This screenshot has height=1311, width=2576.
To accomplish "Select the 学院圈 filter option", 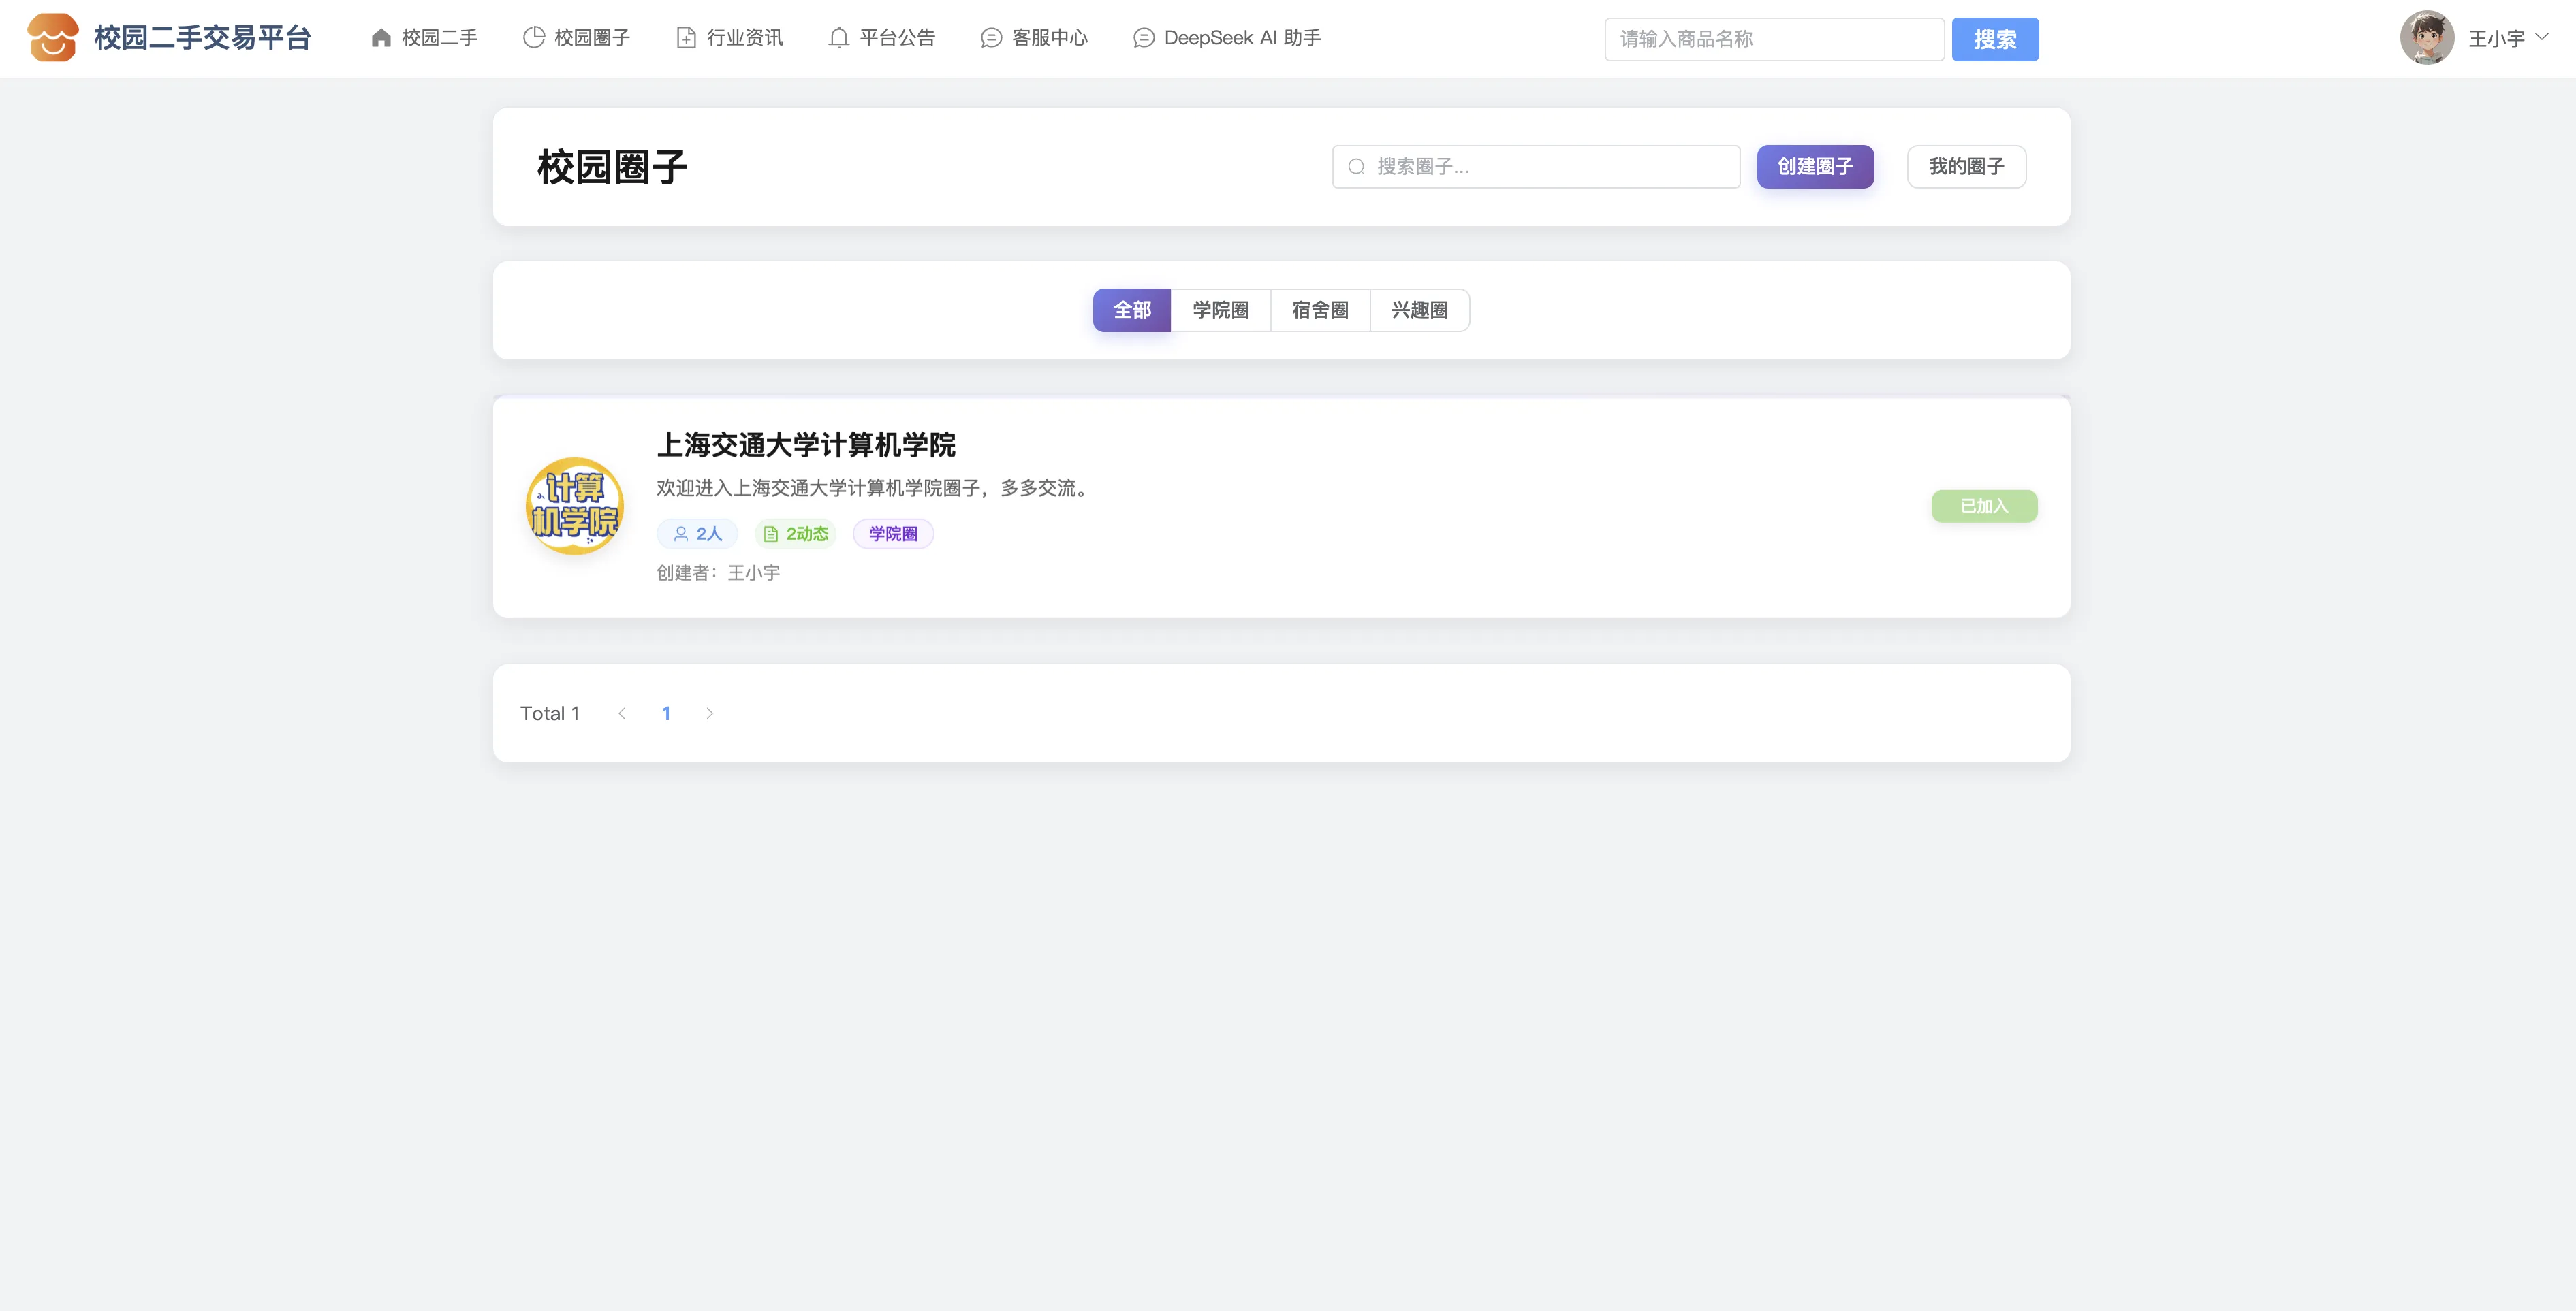I will coord(1220,310).
